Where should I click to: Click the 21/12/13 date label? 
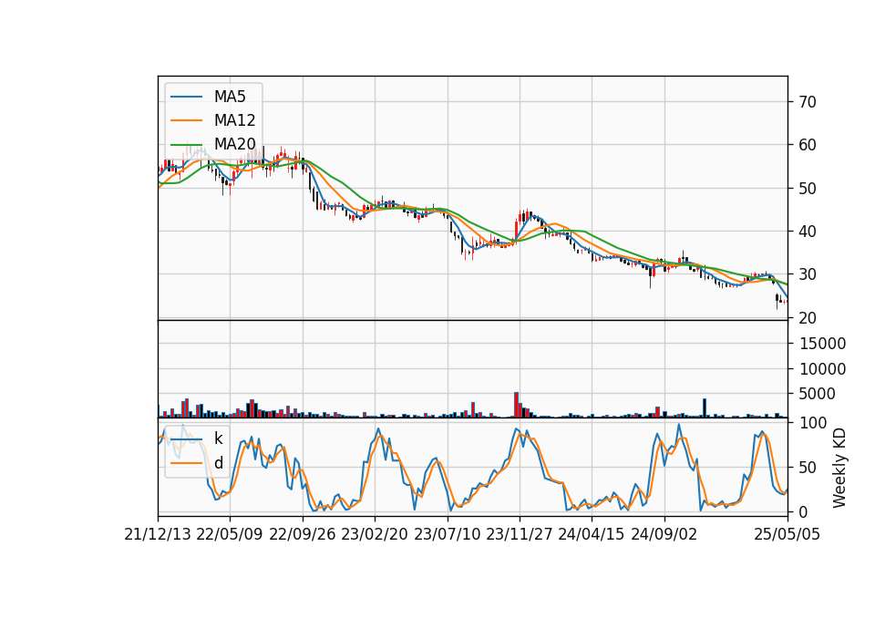(158, 535)
